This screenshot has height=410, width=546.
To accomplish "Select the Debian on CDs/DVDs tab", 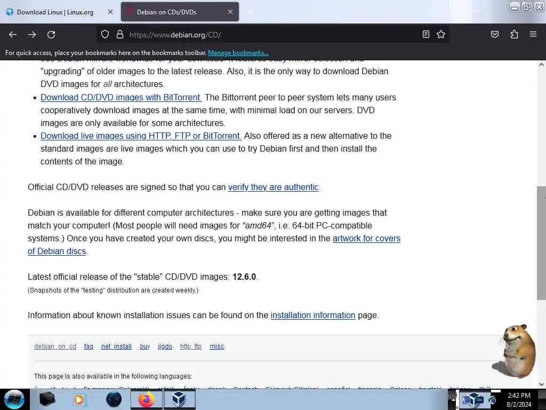I will tap(180, 12).
